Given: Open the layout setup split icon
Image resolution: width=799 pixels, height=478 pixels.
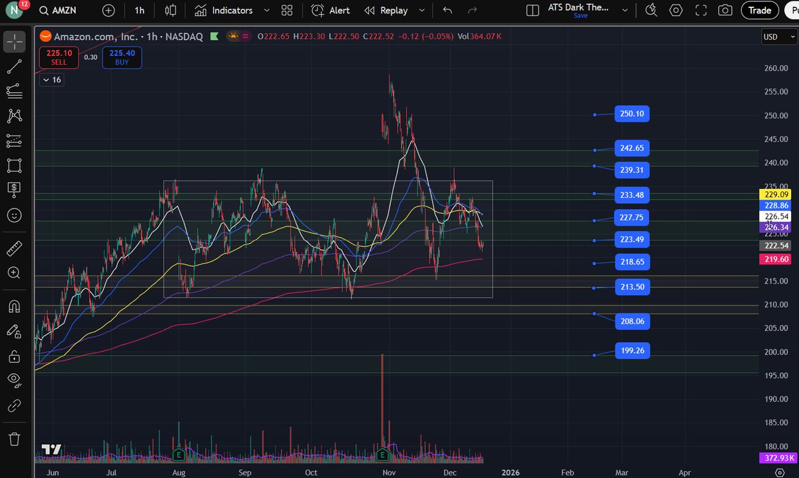Looking at the screenshot, I should point(531,11).
